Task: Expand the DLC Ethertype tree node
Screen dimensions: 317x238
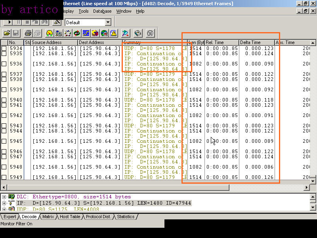Action: (4, 197)
